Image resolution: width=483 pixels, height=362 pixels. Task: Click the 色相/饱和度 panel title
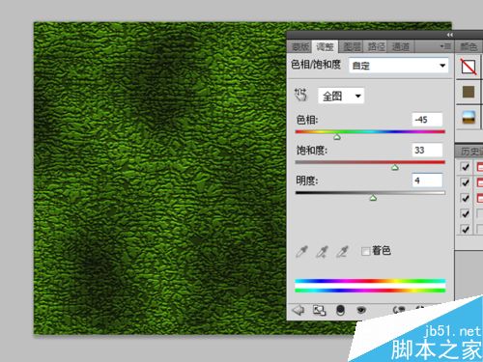coord(316,65)
